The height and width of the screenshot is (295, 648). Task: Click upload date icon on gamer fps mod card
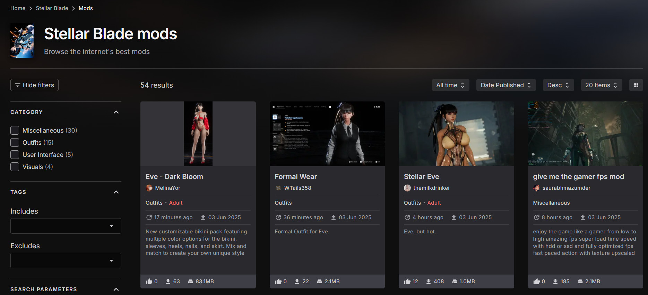pyautogui.click(x=583, y=217)
